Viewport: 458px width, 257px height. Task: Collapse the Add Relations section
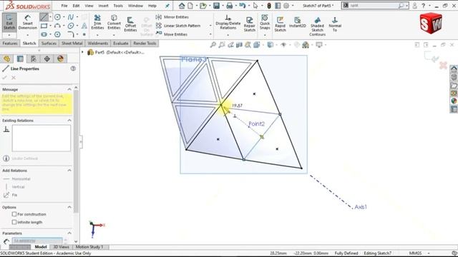(x=69, y=171)
